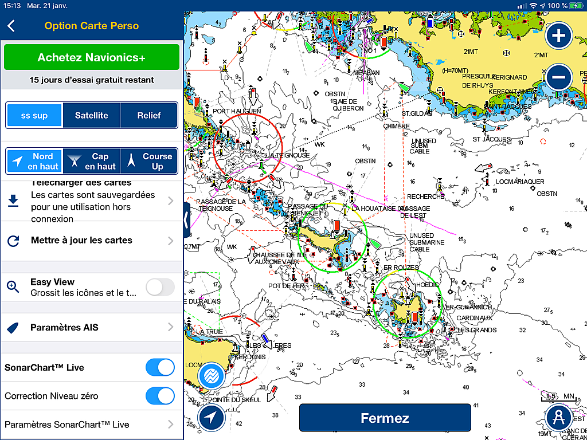Image resolution: width=587 pixels, height=440 pixels.
Task: Tap the SonarChart™ Live label
Action: 44,367
